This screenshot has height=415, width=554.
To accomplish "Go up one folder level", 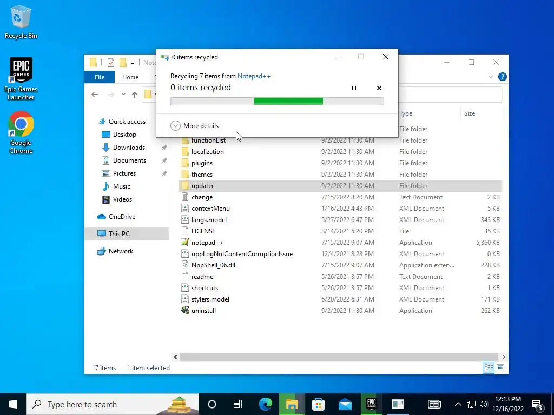I will point(135,95).
